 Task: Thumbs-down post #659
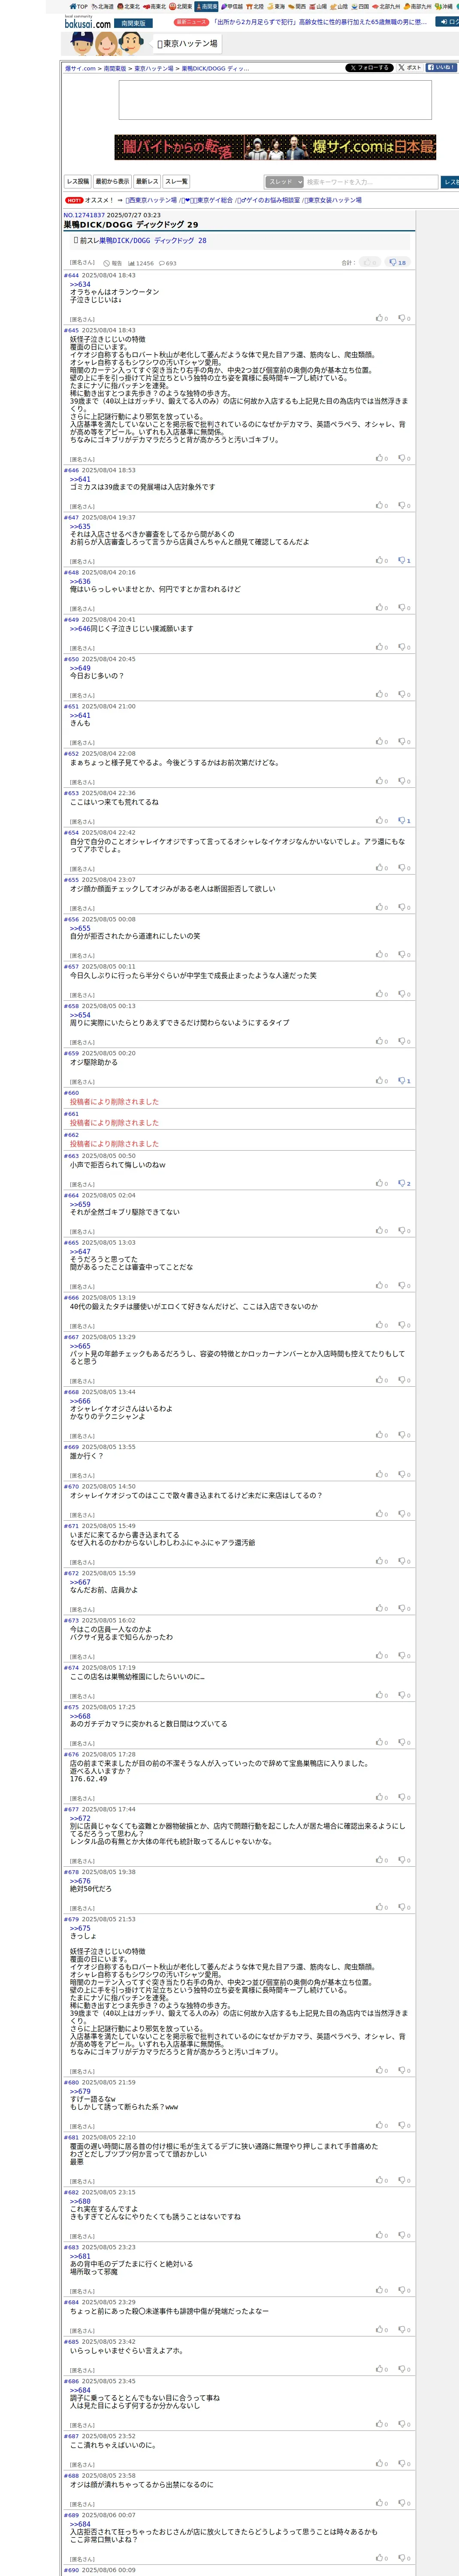coord(404,1081)
